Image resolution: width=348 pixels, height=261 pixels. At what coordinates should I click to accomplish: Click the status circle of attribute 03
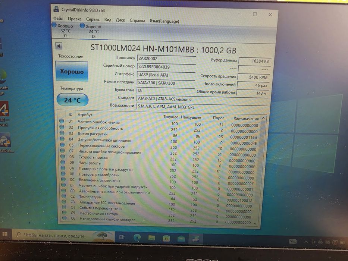(62, 133)
